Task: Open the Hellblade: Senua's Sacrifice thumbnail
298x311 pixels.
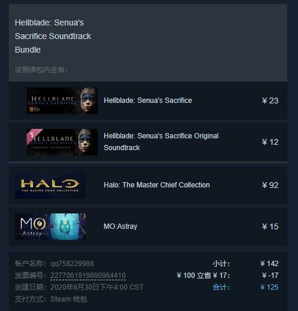Action: (62, 101)
